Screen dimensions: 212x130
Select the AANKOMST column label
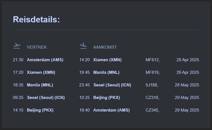click(105, 47)
